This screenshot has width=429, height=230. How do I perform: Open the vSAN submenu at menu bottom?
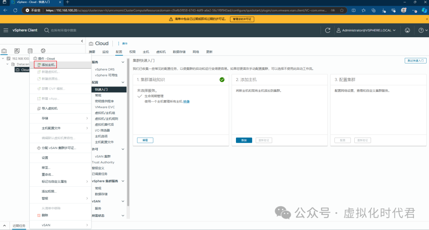coord(60,225)
